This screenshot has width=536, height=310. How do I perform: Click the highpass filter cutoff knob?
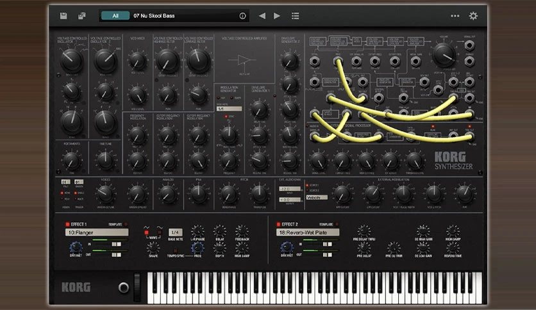[x=167, y=61]
